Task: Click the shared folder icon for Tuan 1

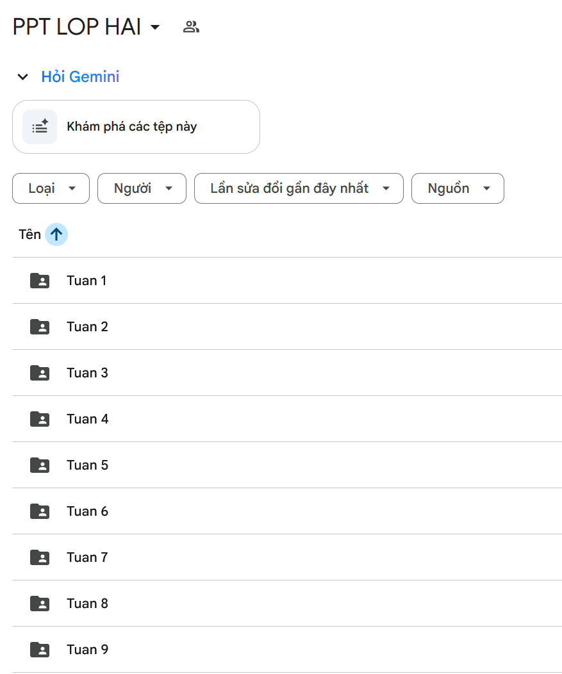Action: pyautogui.click(x=40, y=281)
